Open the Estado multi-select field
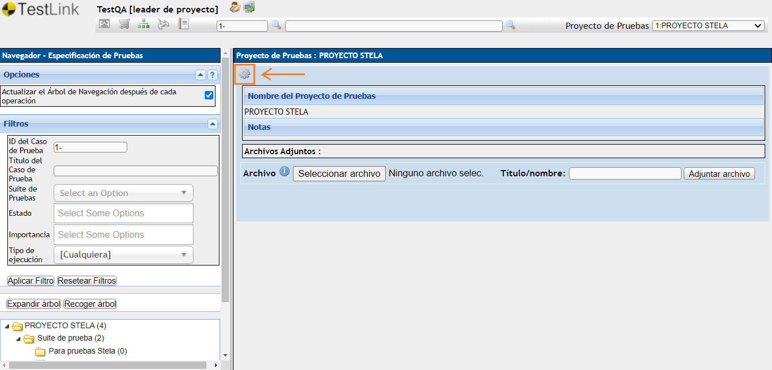This screenshot has height=370, width=772. [x=123, y=213]
